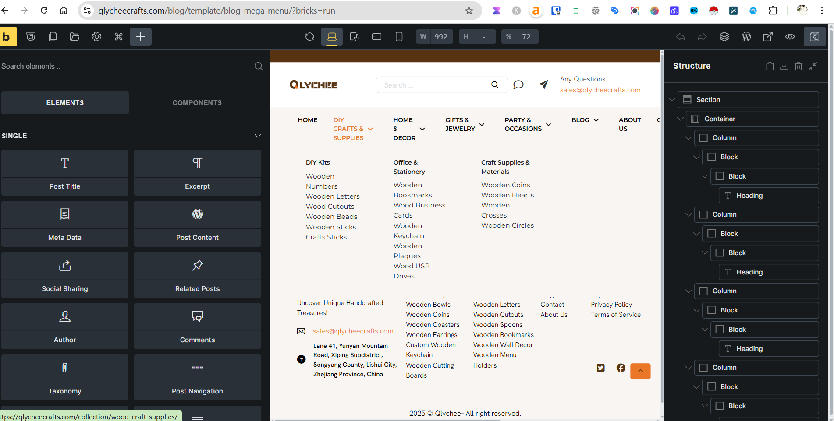Add the Post Title element
834x421 pixels.
65,172
